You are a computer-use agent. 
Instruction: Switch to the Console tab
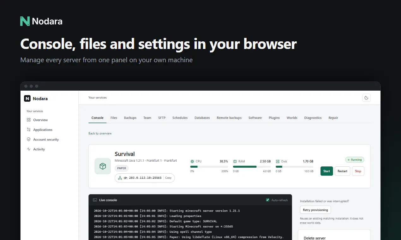coord(98,118)
